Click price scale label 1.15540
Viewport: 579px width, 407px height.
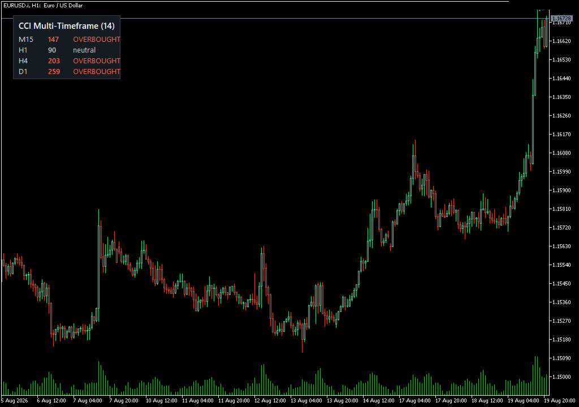[561, 265]
